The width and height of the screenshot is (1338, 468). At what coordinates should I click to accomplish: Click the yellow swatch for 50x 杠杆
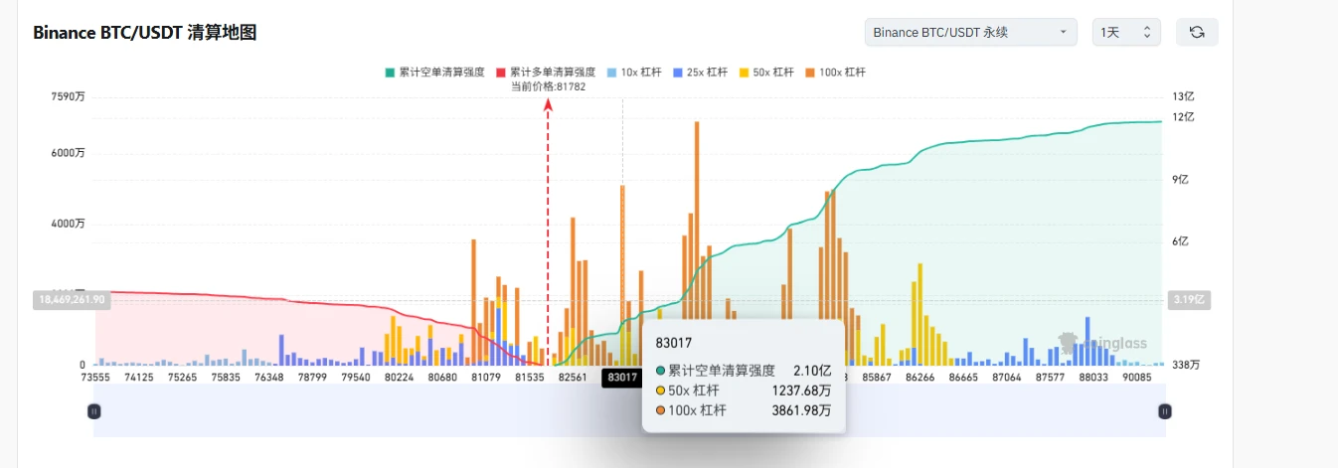point(744,73)
